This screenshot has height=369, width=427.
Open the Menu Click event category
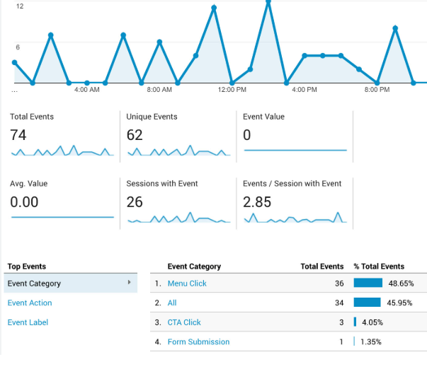pyautogui.click(x=187, y=283)
